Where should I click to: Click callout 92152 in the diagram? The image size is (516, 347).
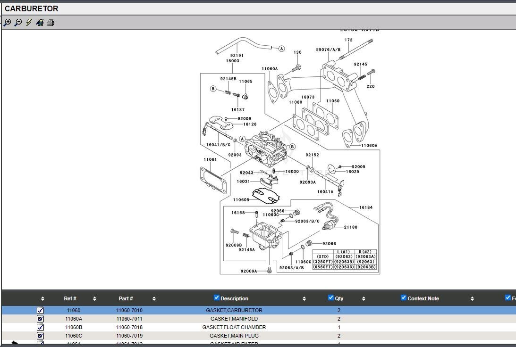312,155
